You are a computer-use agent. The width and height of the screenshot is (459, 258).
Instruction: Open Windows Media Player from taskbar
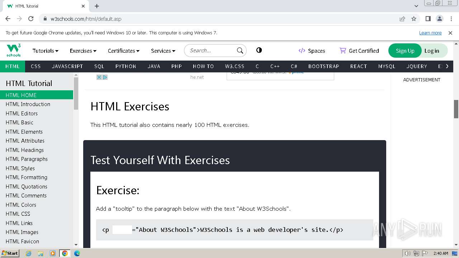(53, 253)
